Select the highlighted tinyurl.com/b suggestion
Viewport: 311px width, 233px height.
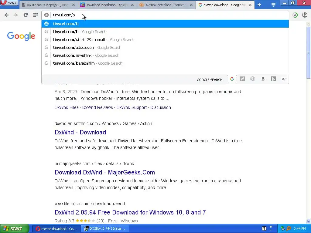tap(165, 24)
